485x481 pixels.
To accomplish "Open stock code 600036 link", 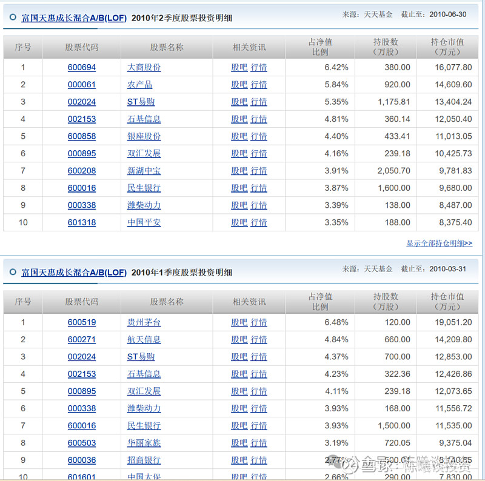I will tap(82, 460).
